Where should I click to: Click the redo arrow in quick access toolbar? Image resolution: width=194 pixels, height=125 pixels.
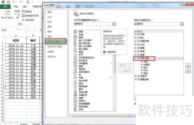(21, 2)
